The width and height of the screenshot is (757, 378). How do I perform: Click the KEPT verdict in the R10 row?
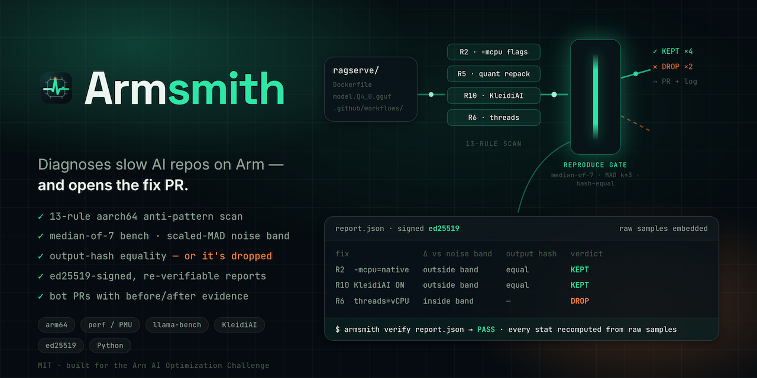pos(580,285)
